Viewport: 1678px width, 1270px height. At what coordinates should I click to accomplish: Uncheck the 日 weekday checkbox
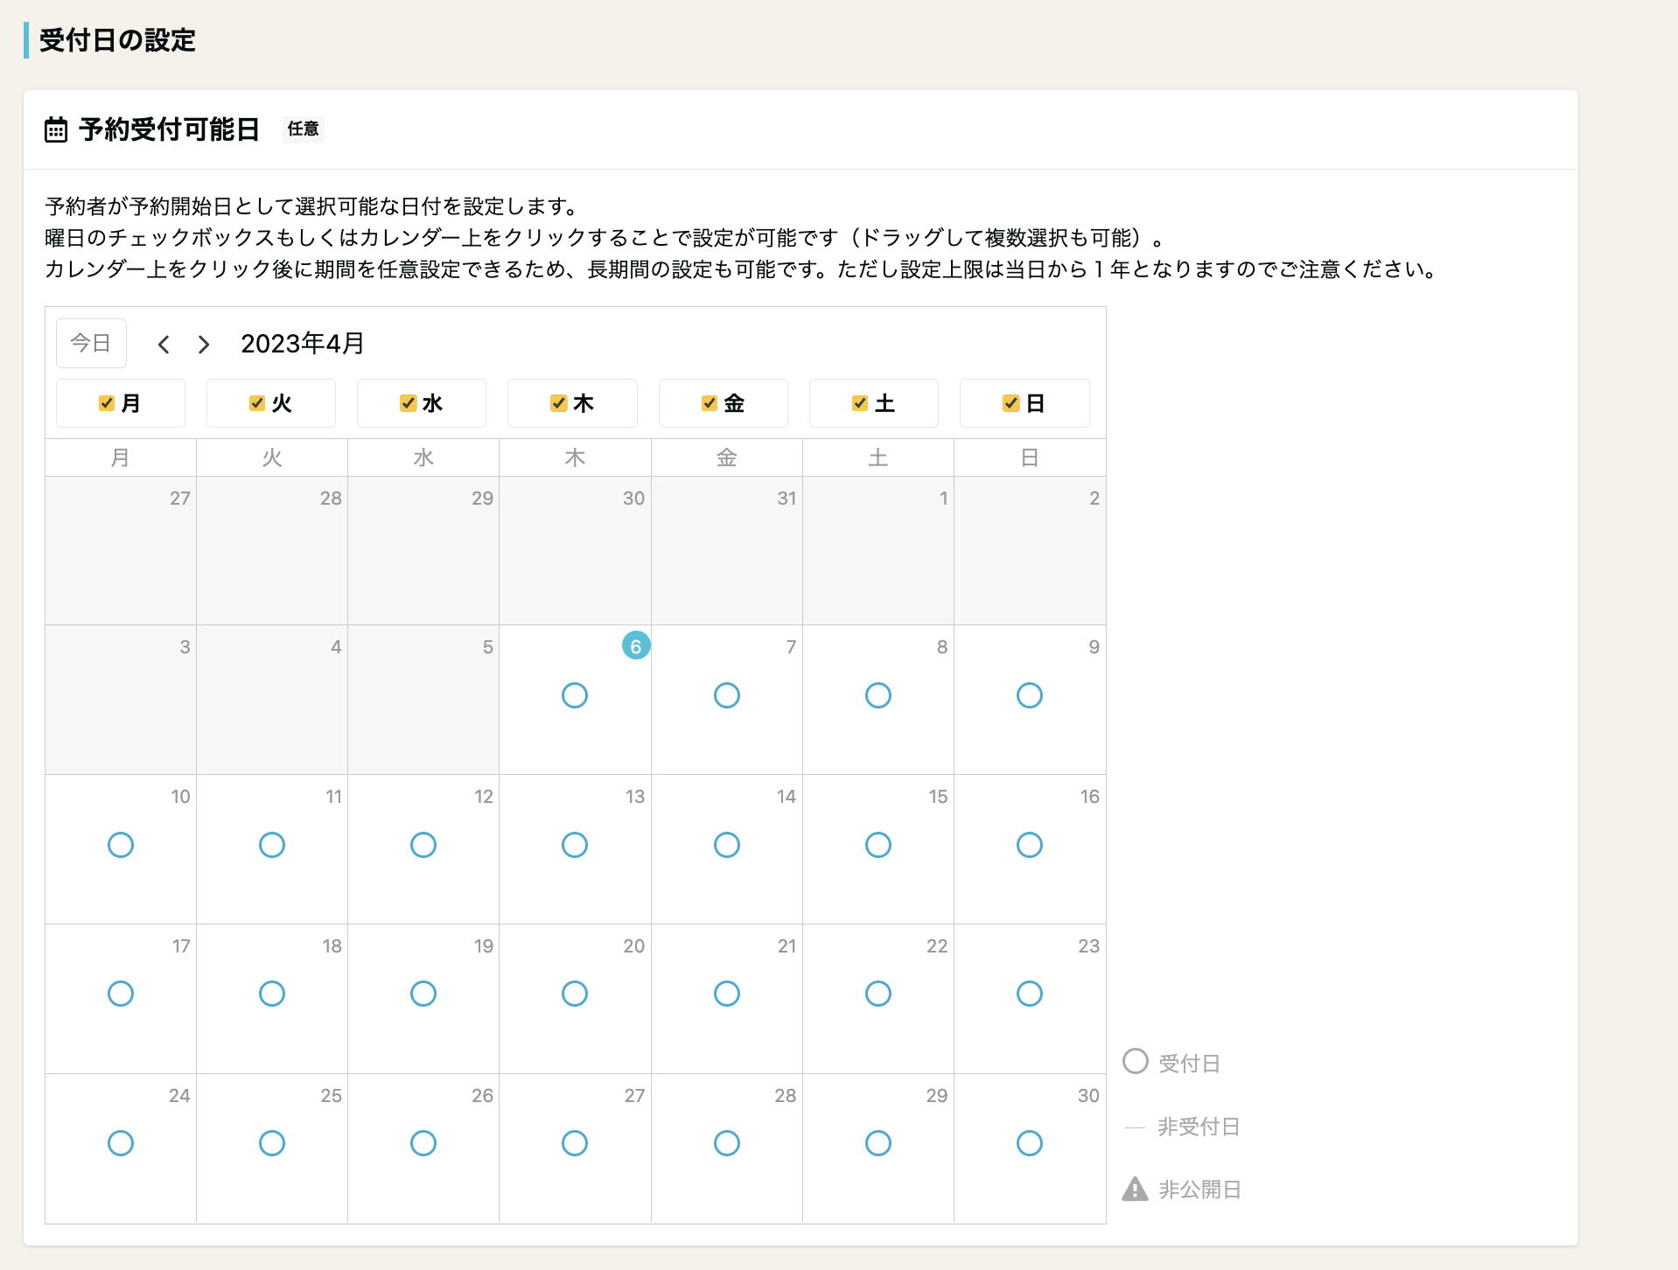(x=1010, y=403)
